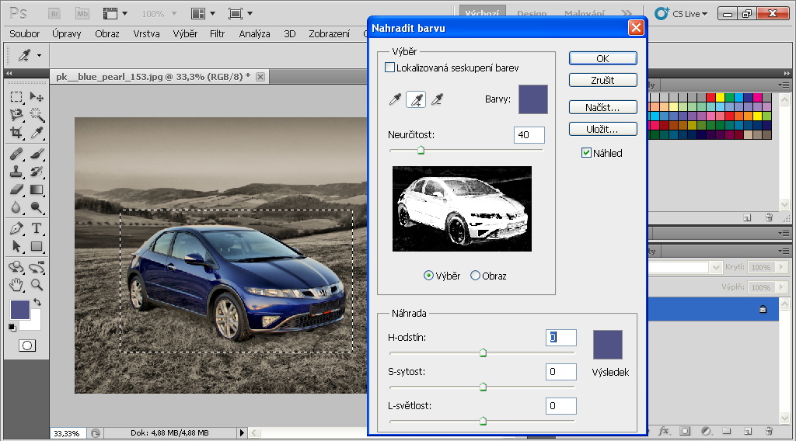Open the zoom level 100% dropdown
796x441 pixels.
pyautogui.click(x=159, y=14)
